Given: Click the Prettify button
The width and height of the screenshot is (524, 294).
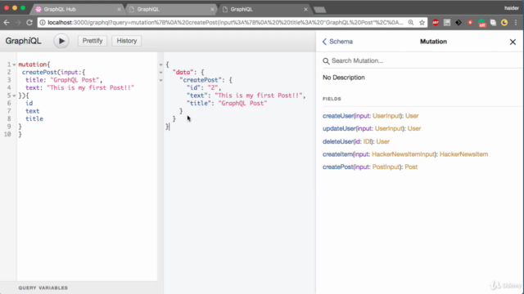Looking at the screenshot, I should [x=93, y=41].
